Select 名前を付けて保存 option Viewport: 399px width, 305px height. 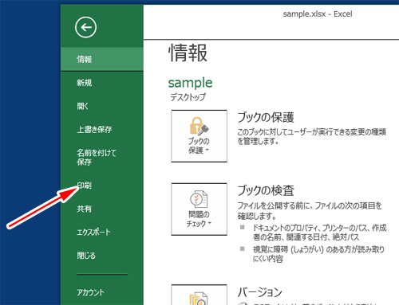[102, 157]
